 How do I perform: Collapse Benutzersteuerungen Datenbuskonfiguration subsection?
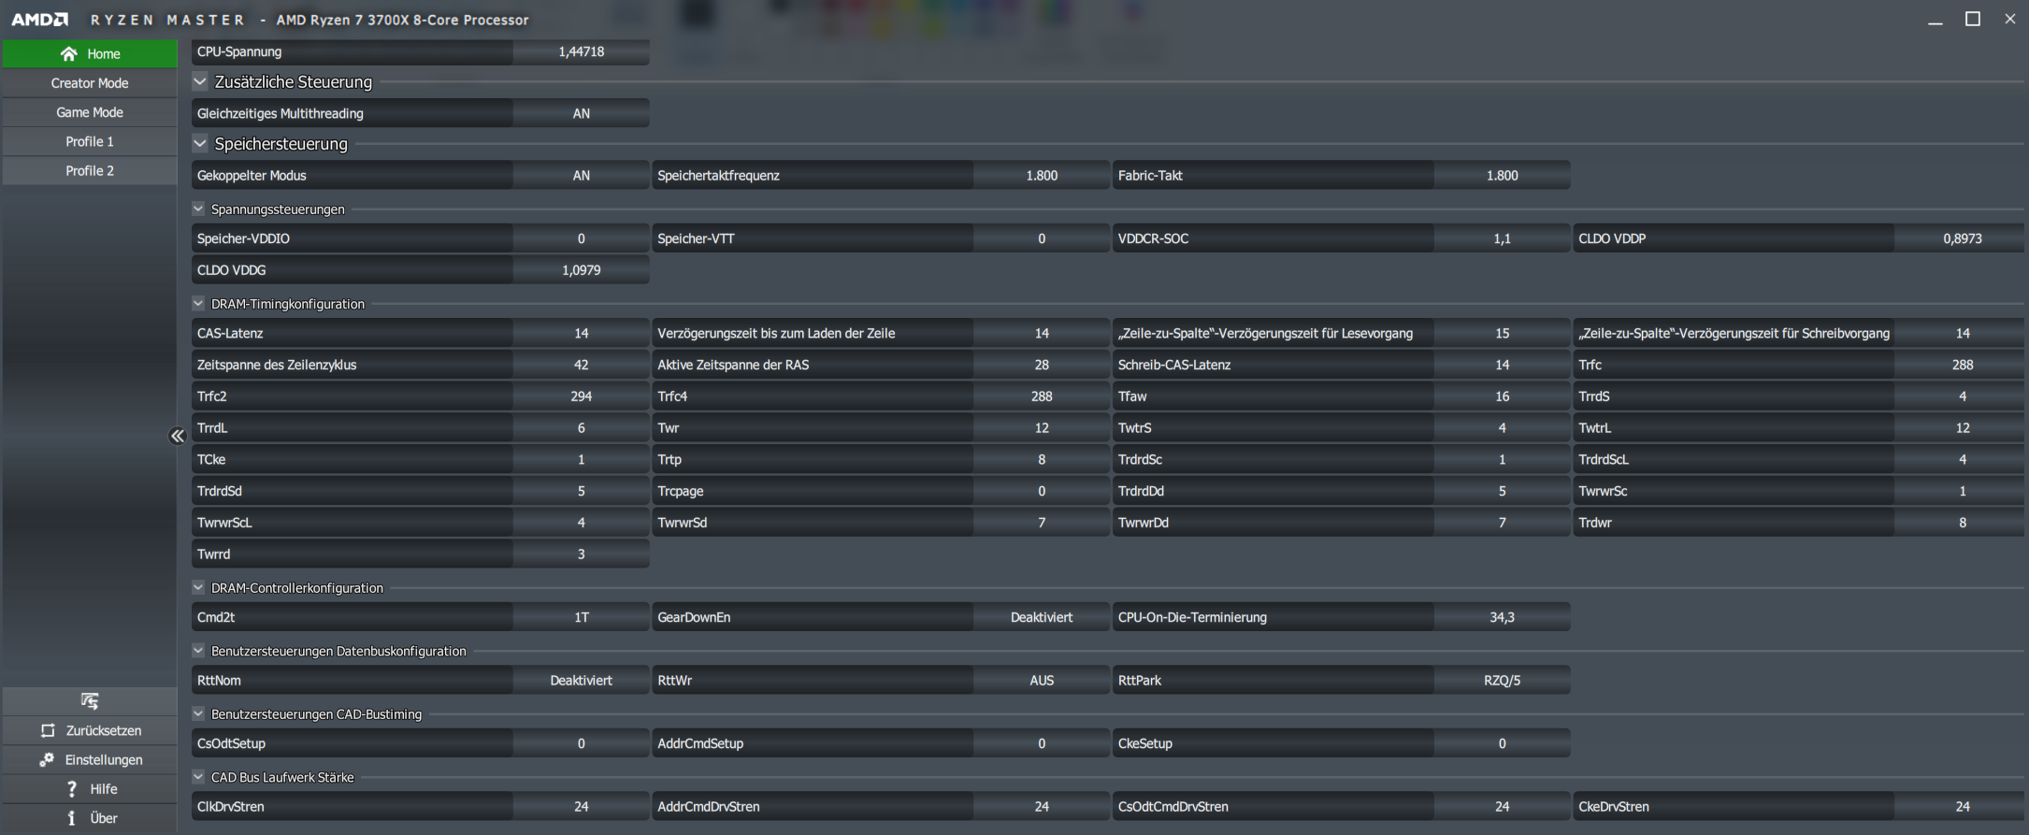coord(198,650)
